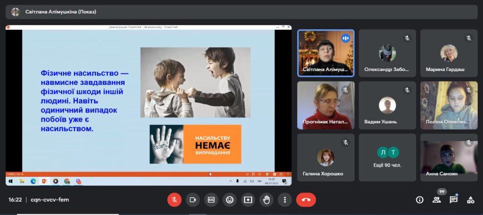Viewport: 483px width, 215px height.
Task: Click the meeting code cqn-cvcv-fem
Action: point(50,200)
